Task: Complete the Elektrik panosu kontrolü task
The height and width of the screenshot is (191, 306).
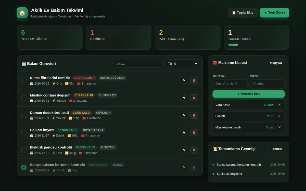Action: (x=24, y=150)
